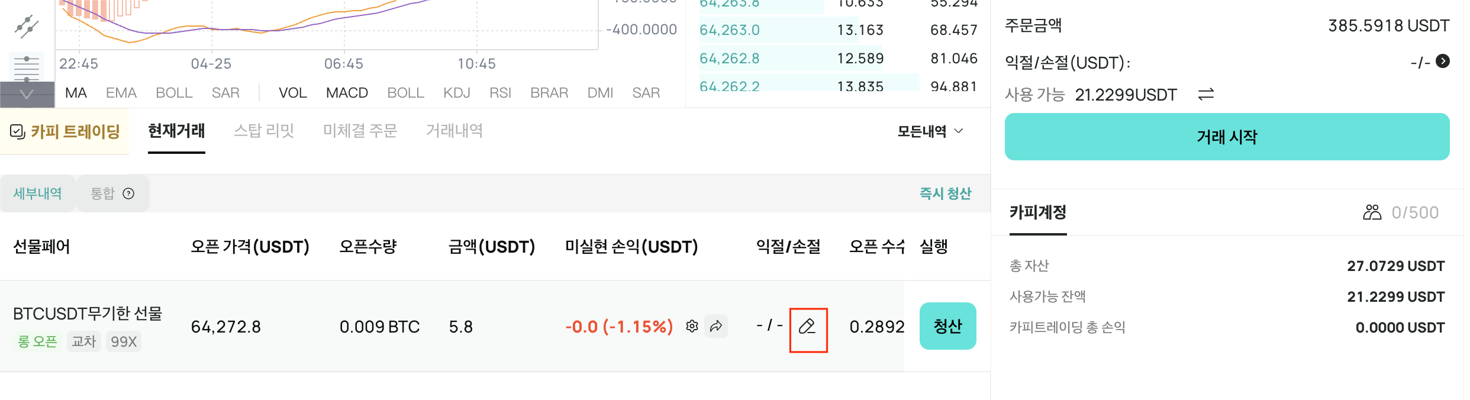Enable the KDJ indicator
This screenshot has width=1470, height=400.
456,93
